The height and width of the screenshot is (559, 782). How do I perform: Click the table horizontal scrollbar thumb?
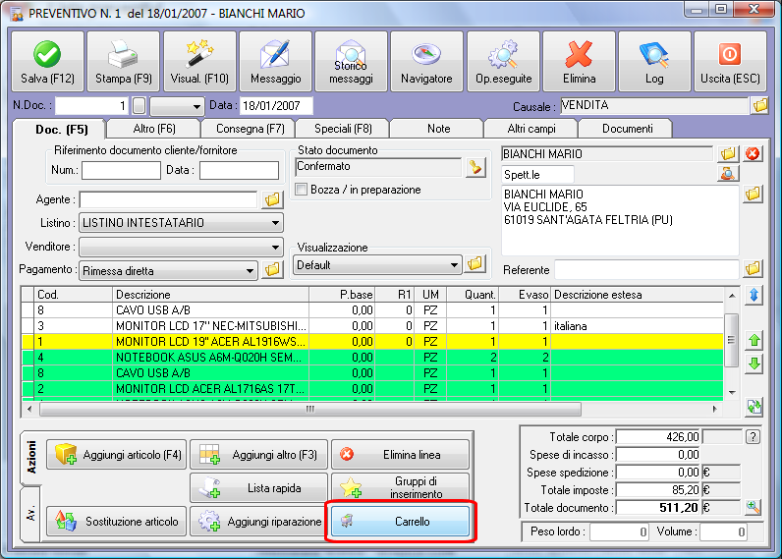click(309, 410)
